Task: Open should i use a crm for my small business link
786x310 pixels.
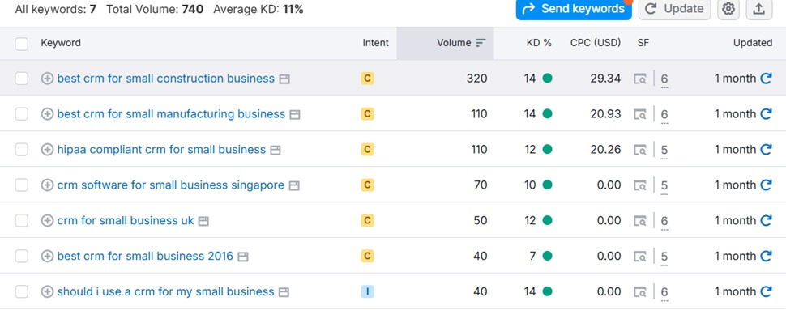Action: tap(166, 292)
